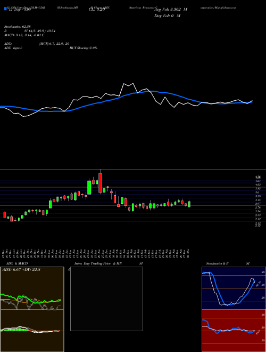Click the 2.97 price axis label
Image resolution: width=266 pixels, height=352 pixels.
click(258, 204)
